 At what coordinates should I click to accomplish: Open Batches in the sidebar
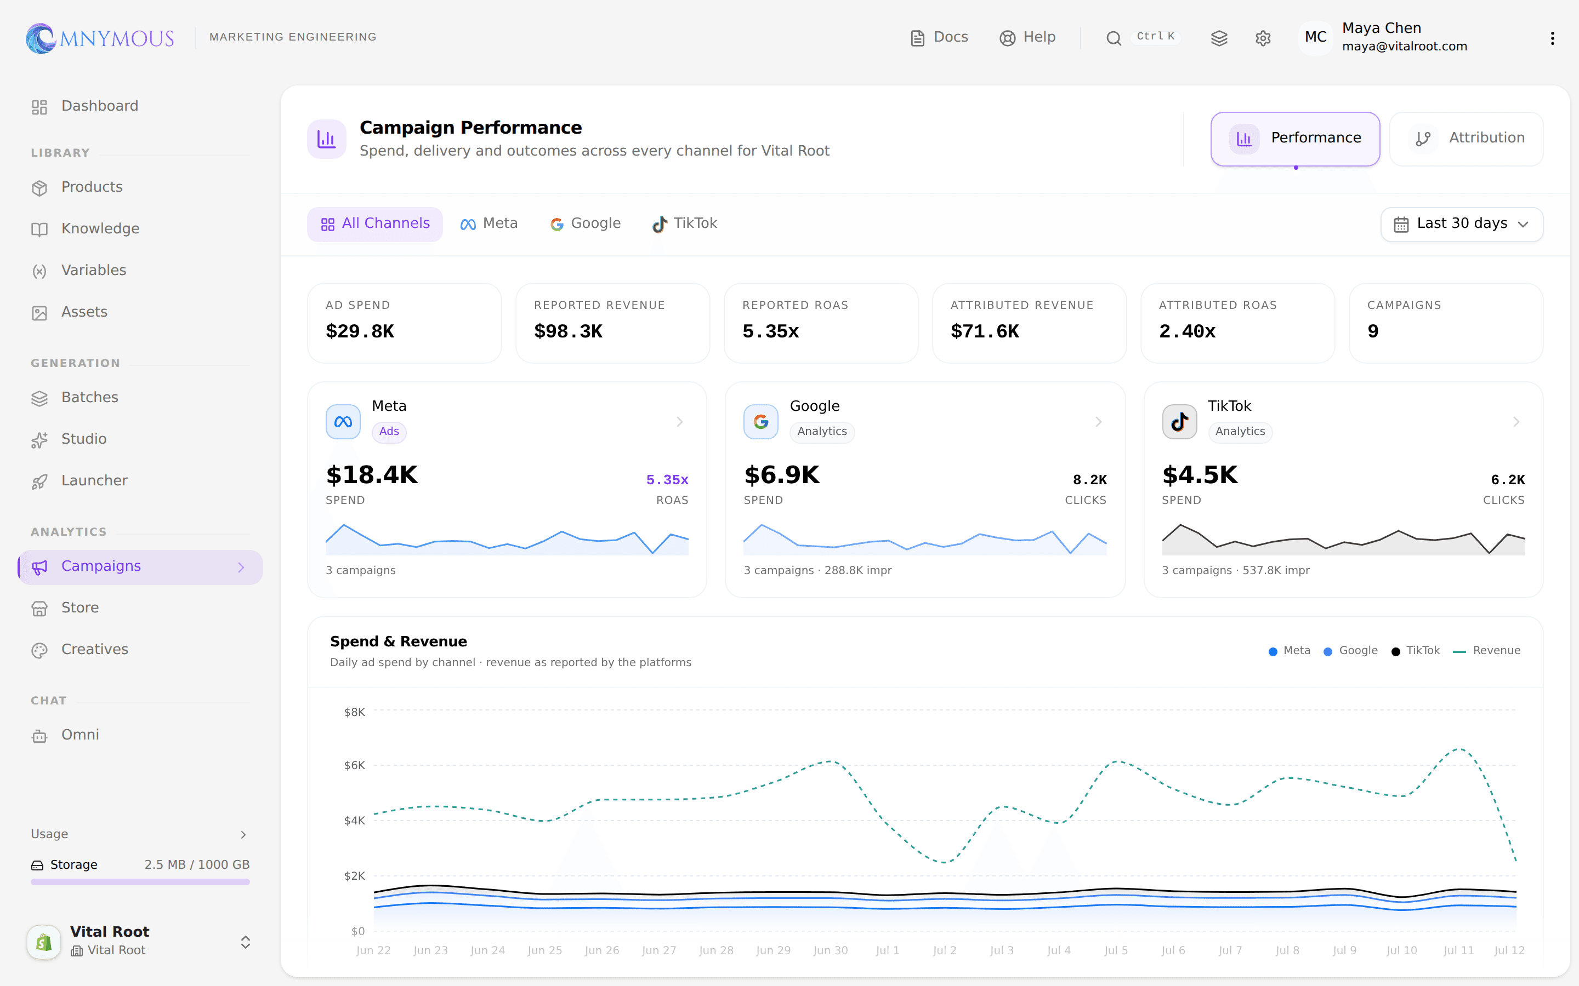point(140,398)
